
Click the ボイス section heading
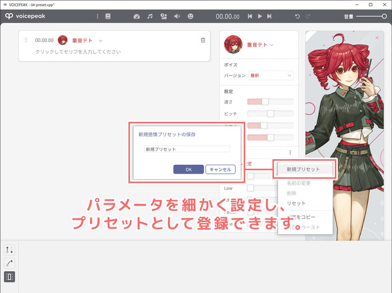pyautogui.click(x=231, y=65)
